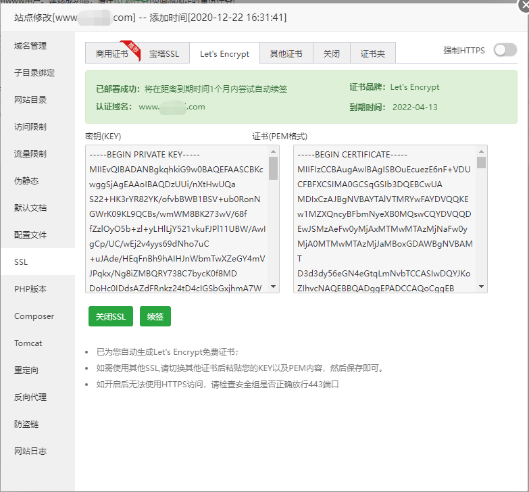529x492 pixels.
Task: Open the 证书夹 tab
Action: coord(373,53)
